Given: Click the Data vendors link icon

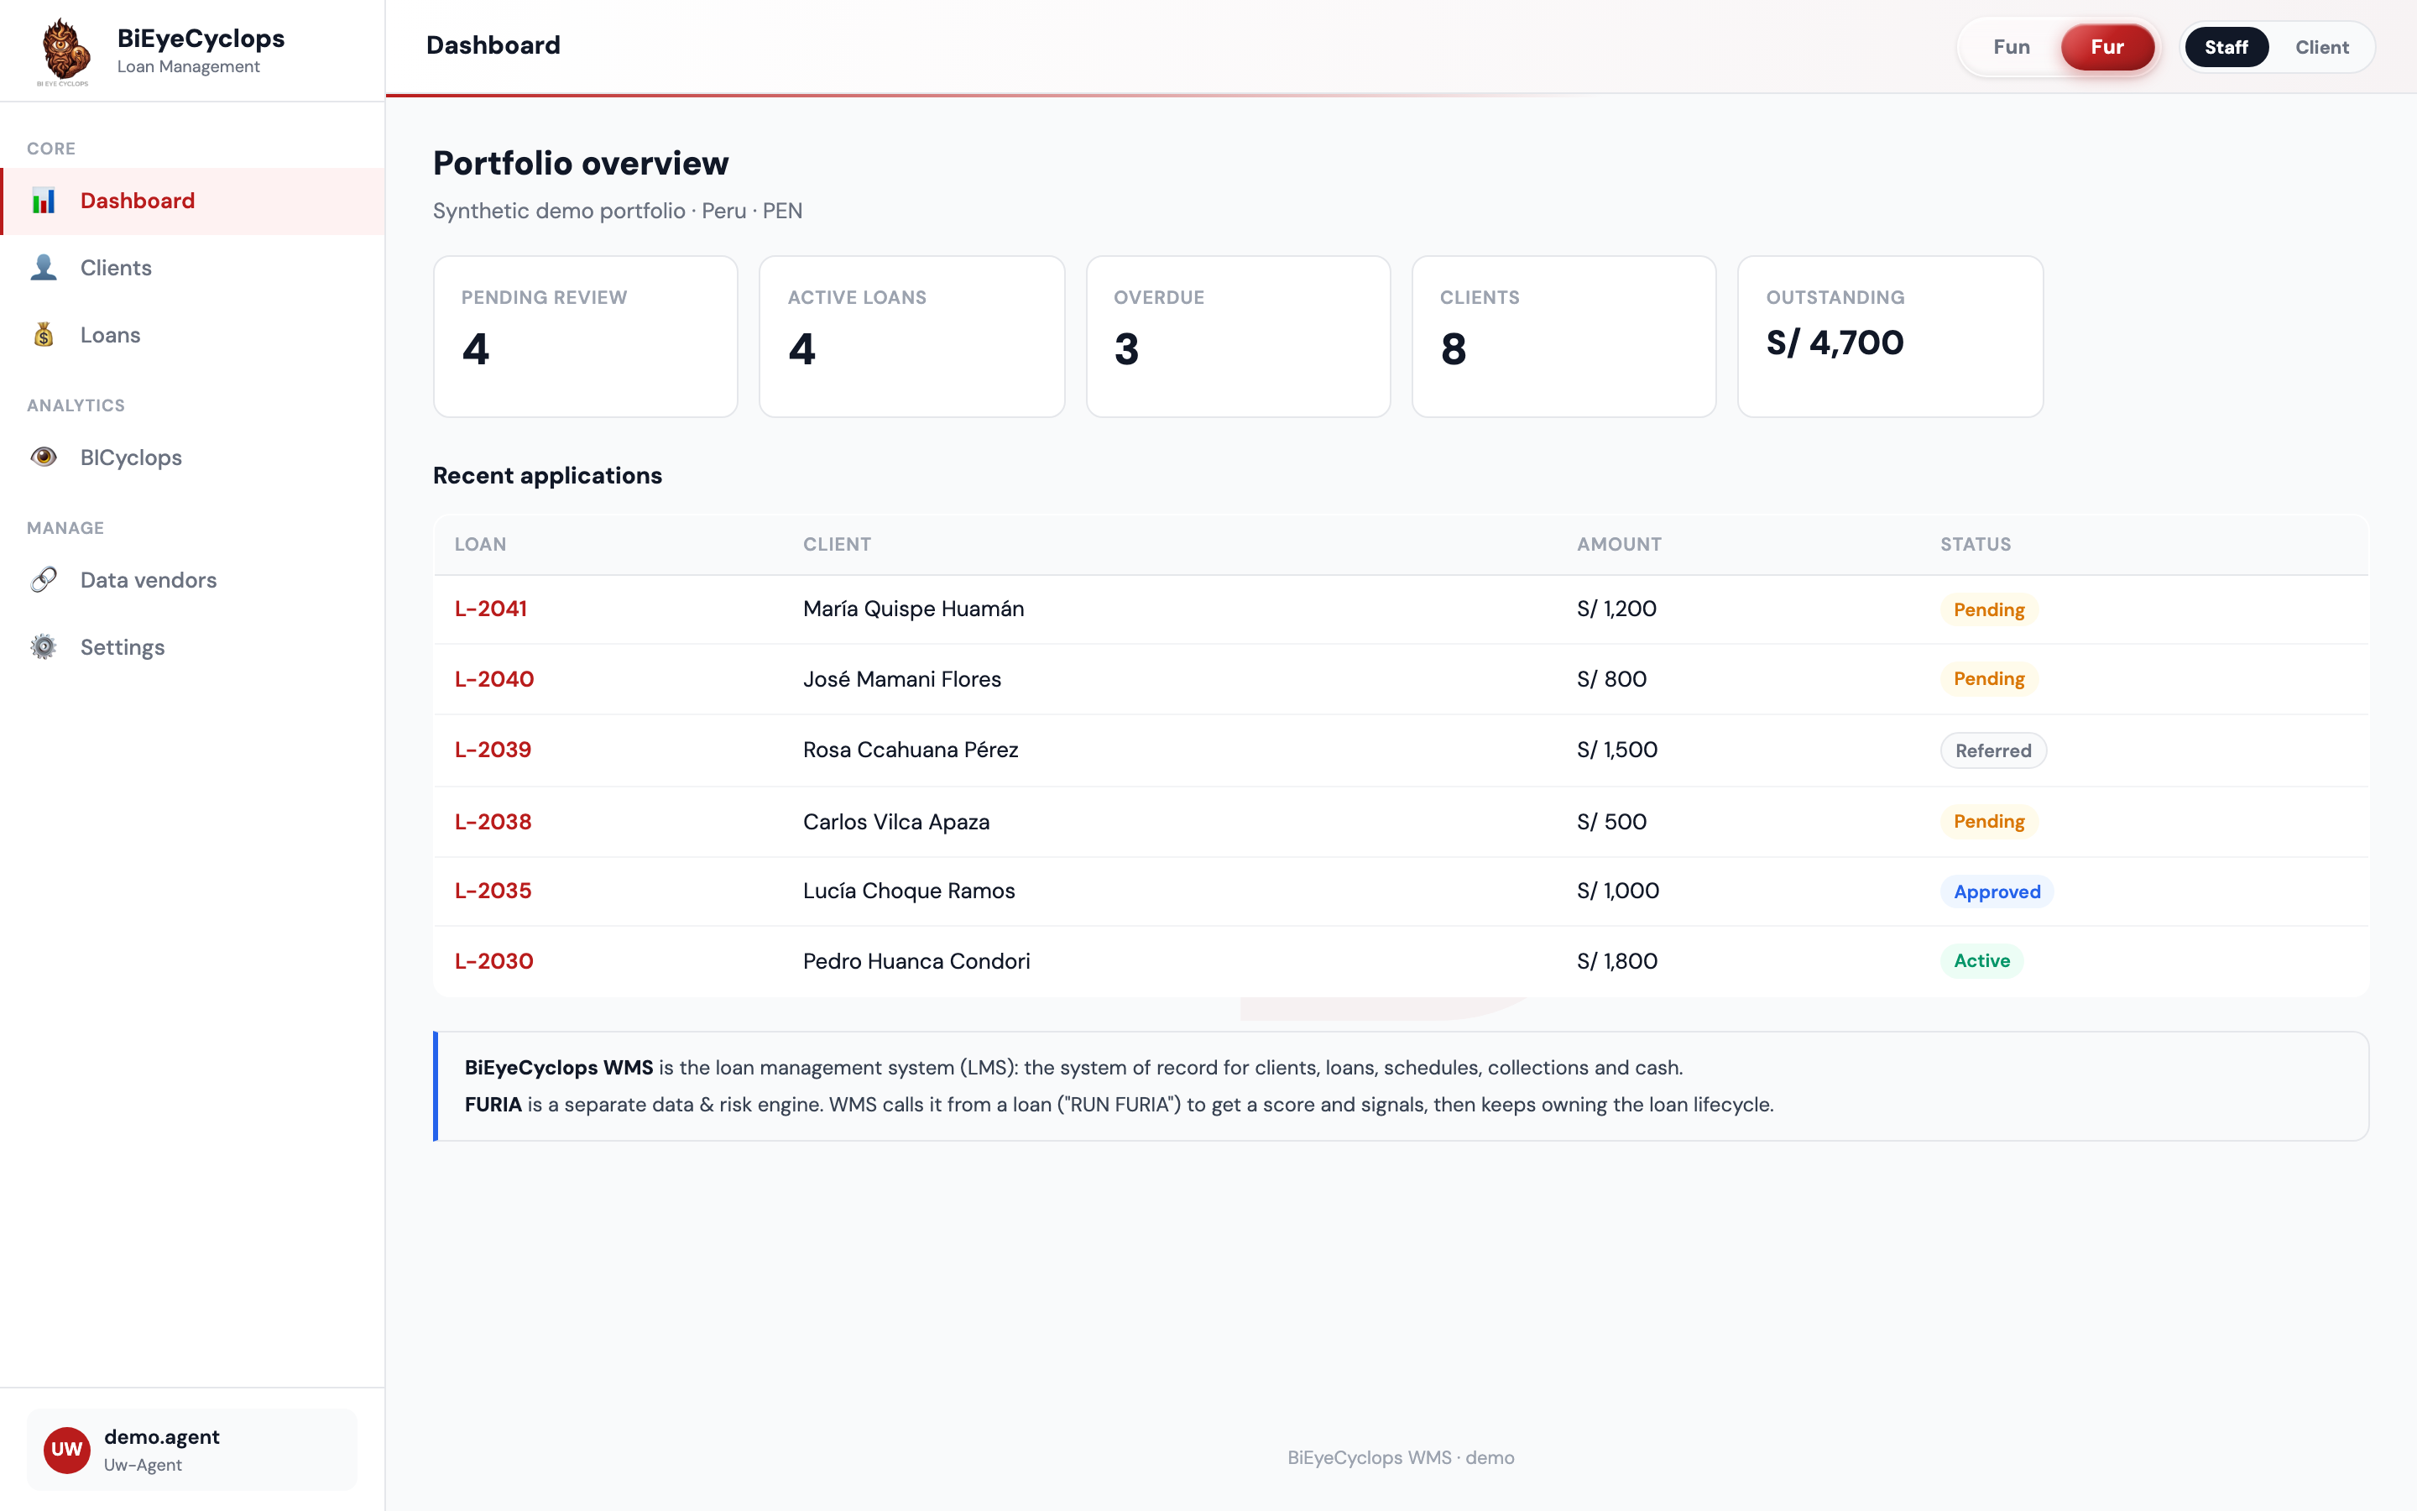Looking at the screenshot, I should tap(43, 579).
